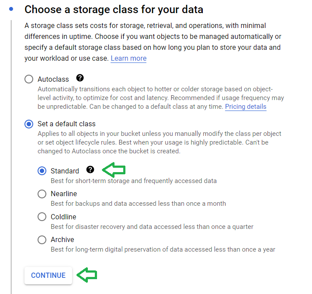Click the green arrow pointing at Standard

(x=114, y=170)
